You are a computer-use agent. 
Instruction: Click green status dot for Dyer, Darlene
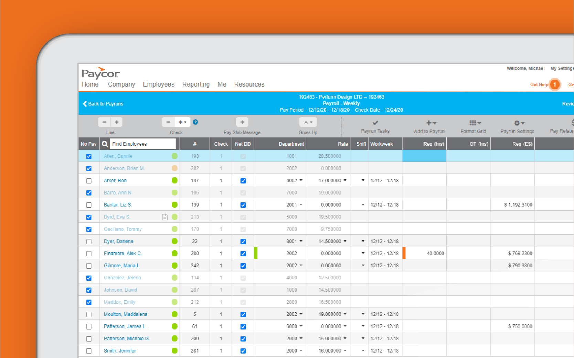click(x=174, y=241)
